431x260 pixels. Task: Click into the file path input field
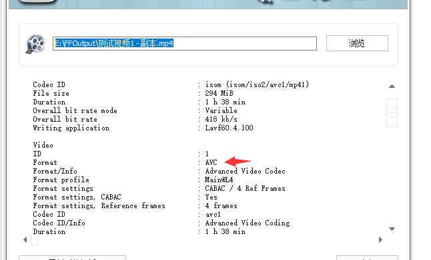pos(185,44)
